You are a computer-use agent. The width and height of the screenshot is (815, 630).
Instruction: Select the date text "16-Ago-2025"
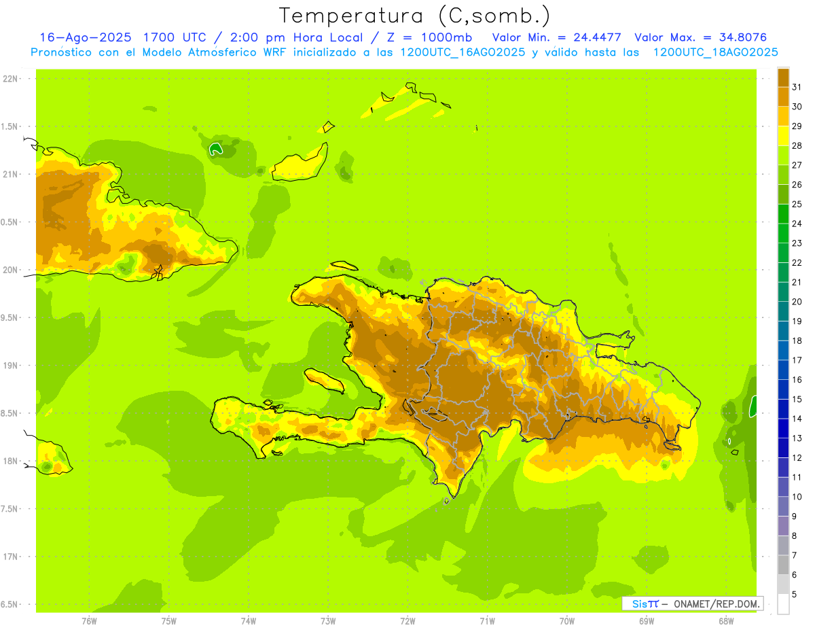click(85, 37)
